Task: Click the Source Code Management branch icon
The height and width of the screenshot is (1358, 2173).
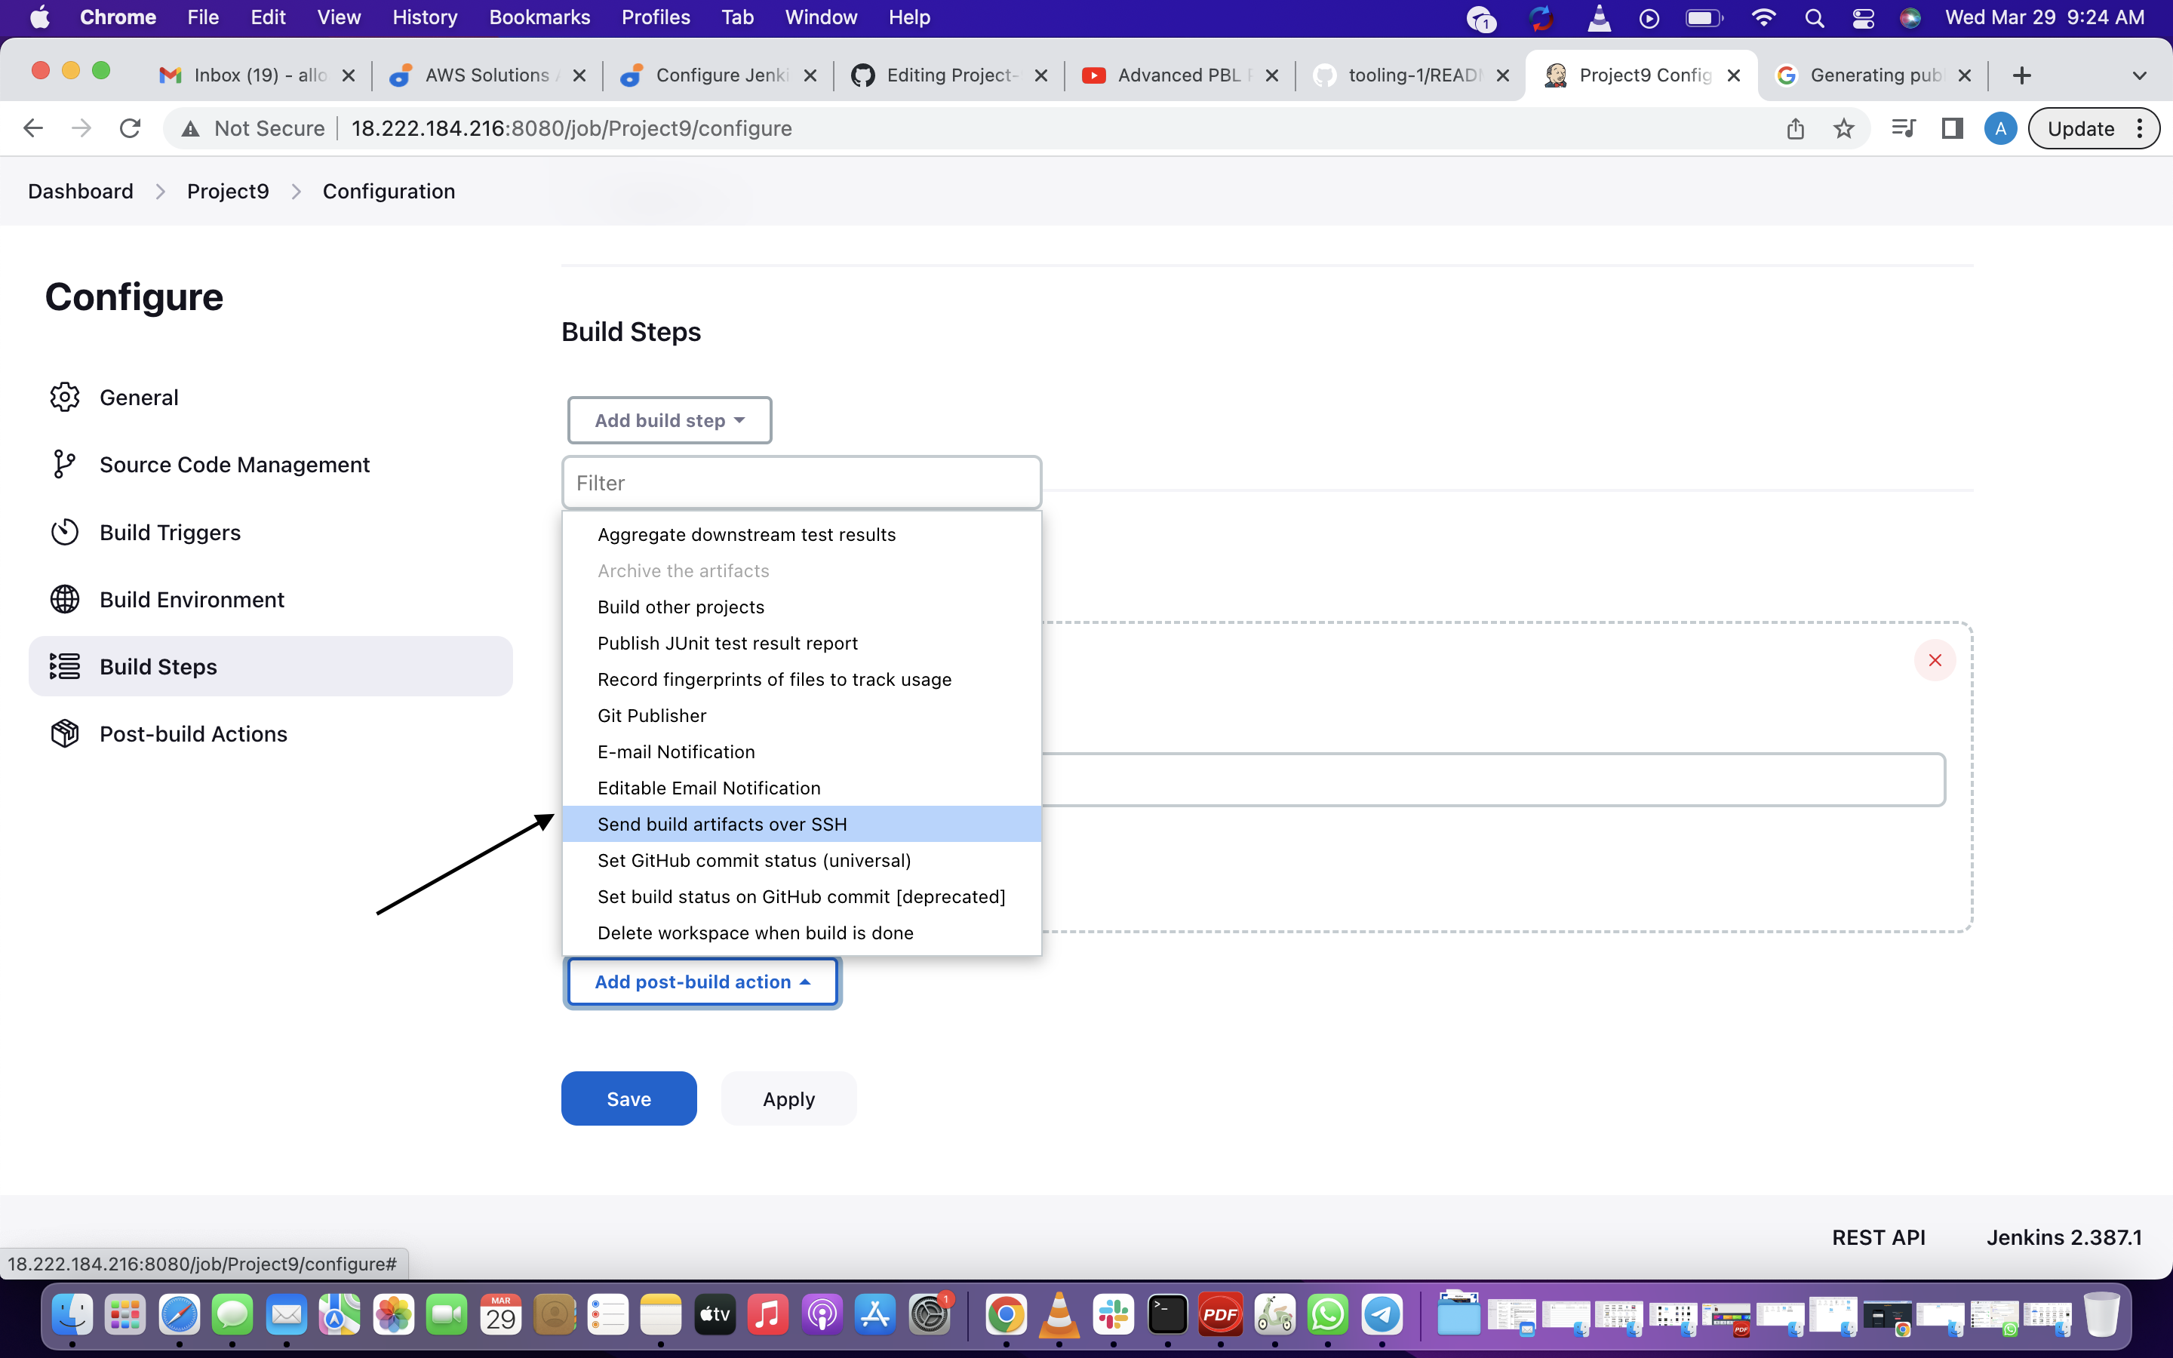Action: 63,464
